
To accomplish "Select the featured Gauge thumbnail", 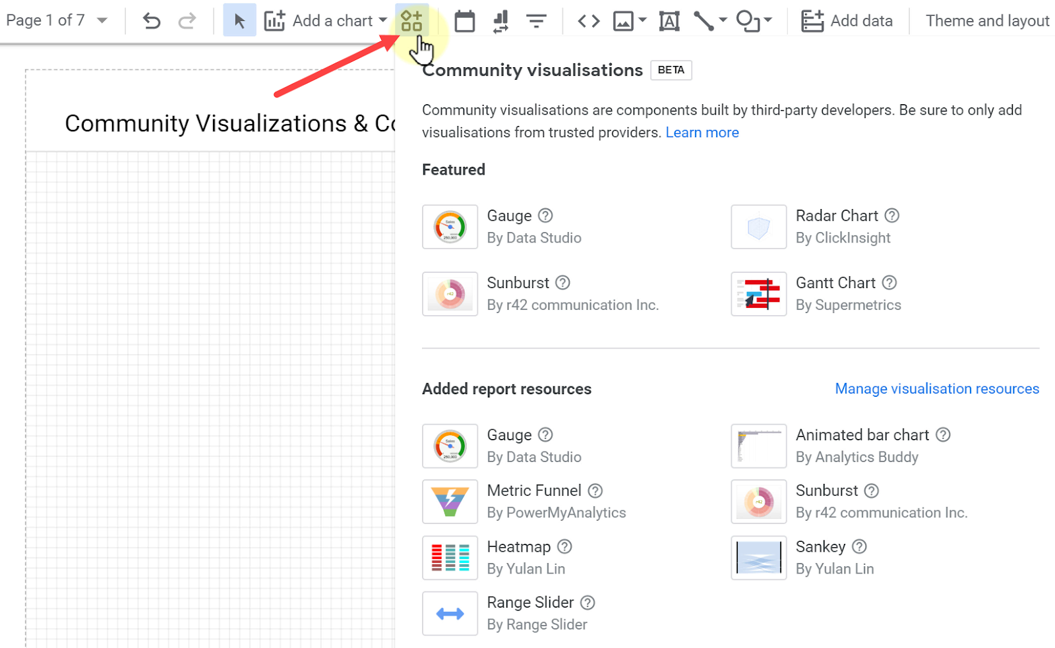I will coord(450,227).
